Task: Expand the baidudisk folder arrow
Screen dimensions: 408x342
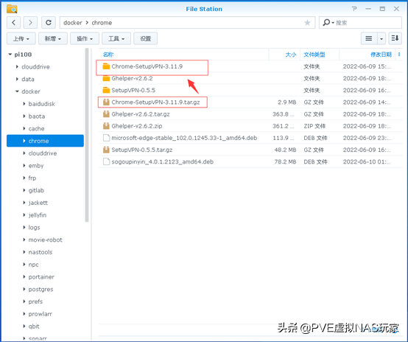Action: pos(24,104)
